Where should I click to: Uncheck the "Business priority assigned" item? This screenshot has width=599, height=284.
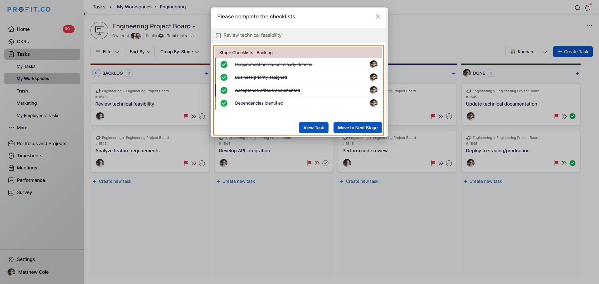pos(224,77)
